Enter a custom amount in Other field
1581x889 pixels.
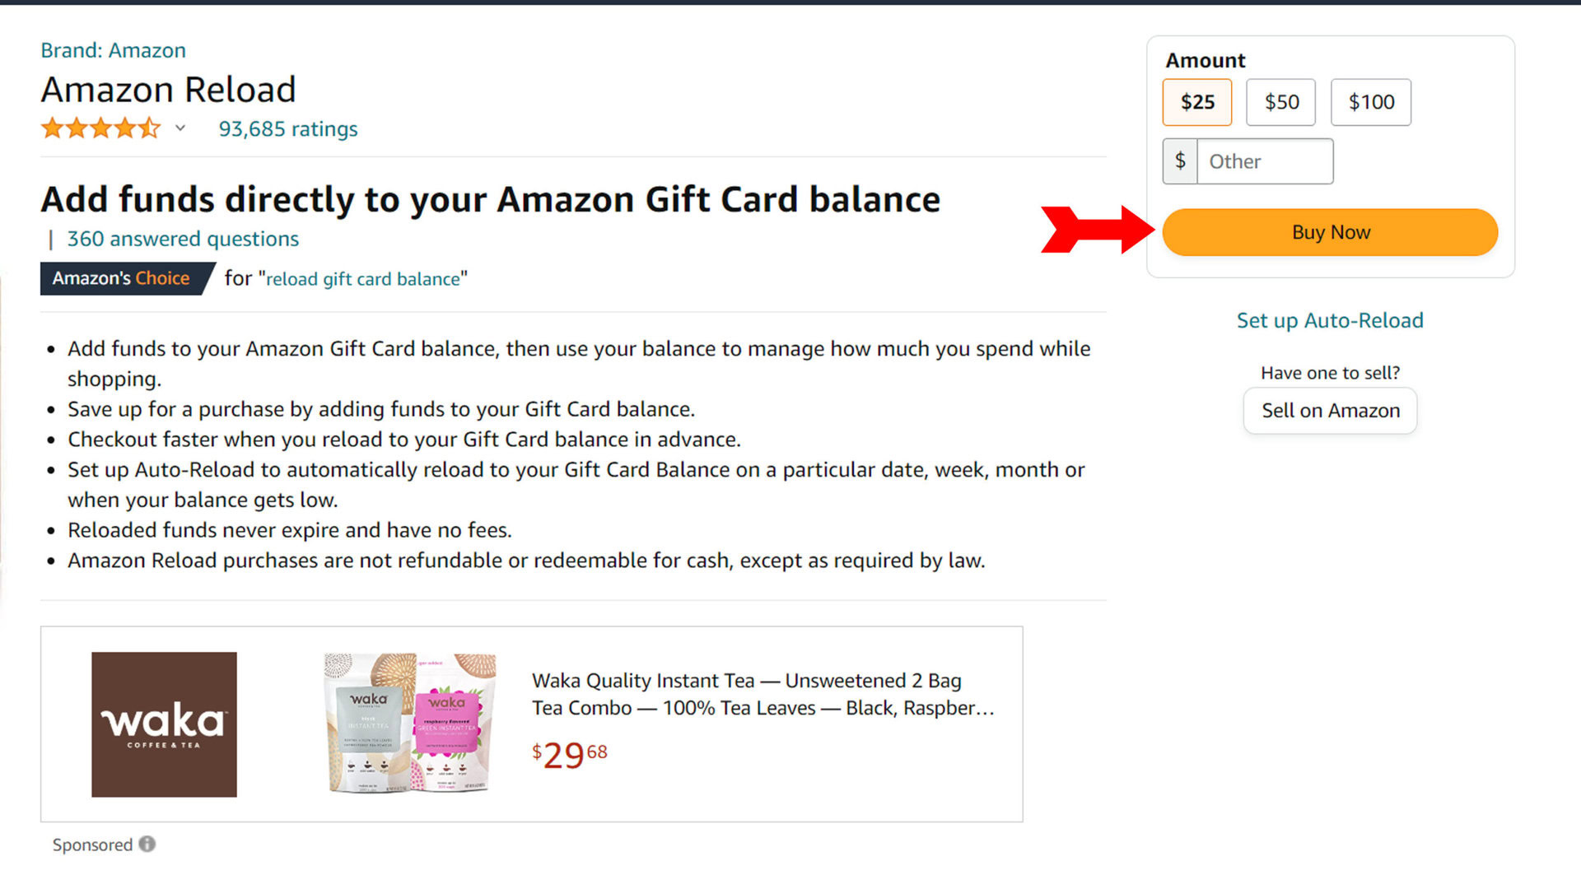click(1265, 160)
